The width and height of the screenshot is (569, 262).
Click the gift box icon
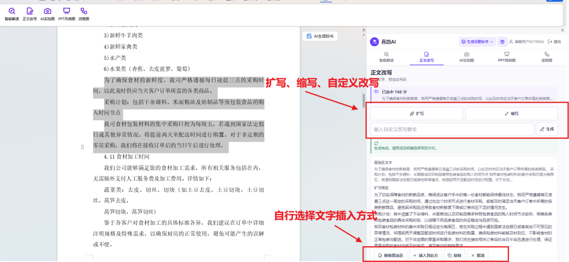pos(502,42)
